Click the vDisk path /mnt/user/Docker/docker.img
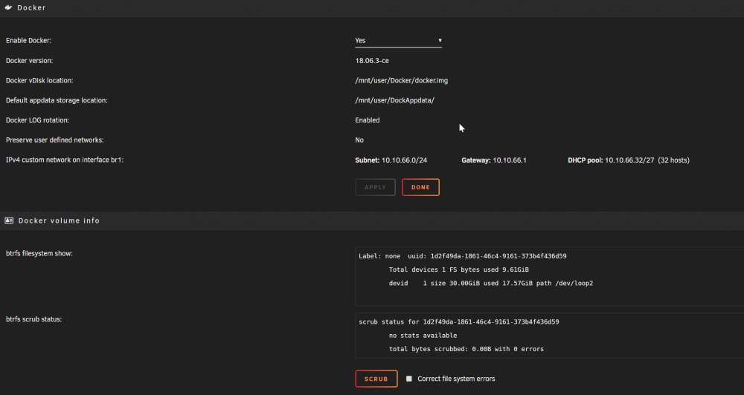Screen dimensions: 744x395 402,80
